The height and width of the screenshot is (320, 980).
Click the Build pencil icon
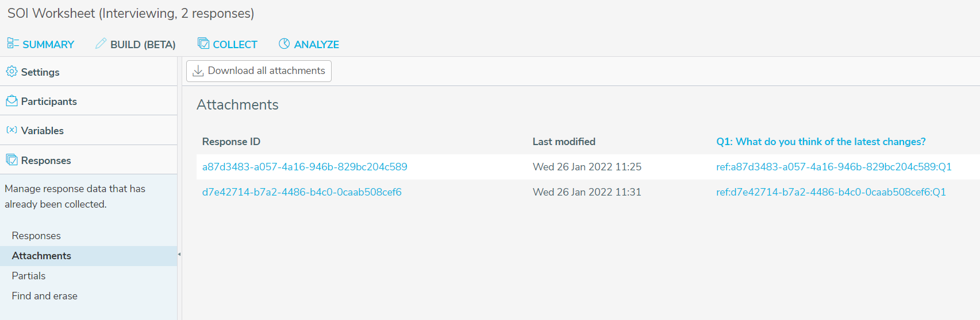click(x=101, y=44)
